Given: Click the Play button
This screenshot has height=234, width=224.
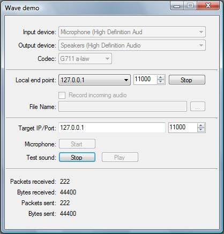Looking at the screenshot, I should click(x=120, y=157).
